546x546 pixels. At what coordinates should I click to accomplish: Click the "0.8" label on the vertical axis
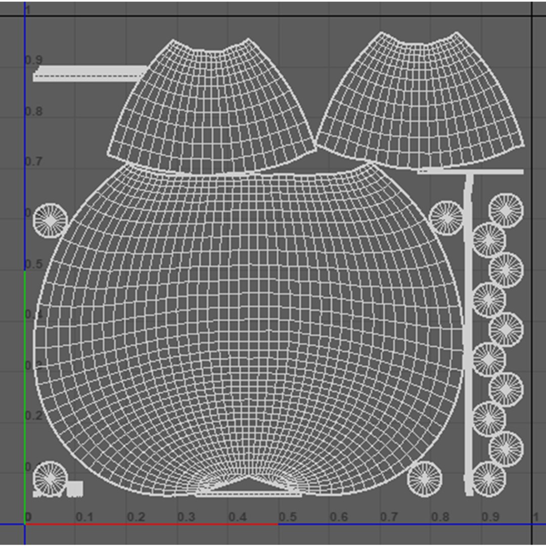coord(34,111)
